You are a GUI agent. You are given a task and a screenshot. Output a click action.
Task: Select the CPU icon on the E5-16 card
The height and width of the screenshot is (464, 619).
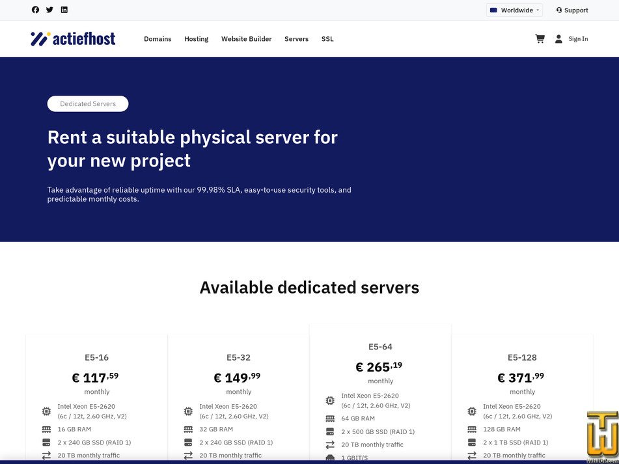(46, 411)
